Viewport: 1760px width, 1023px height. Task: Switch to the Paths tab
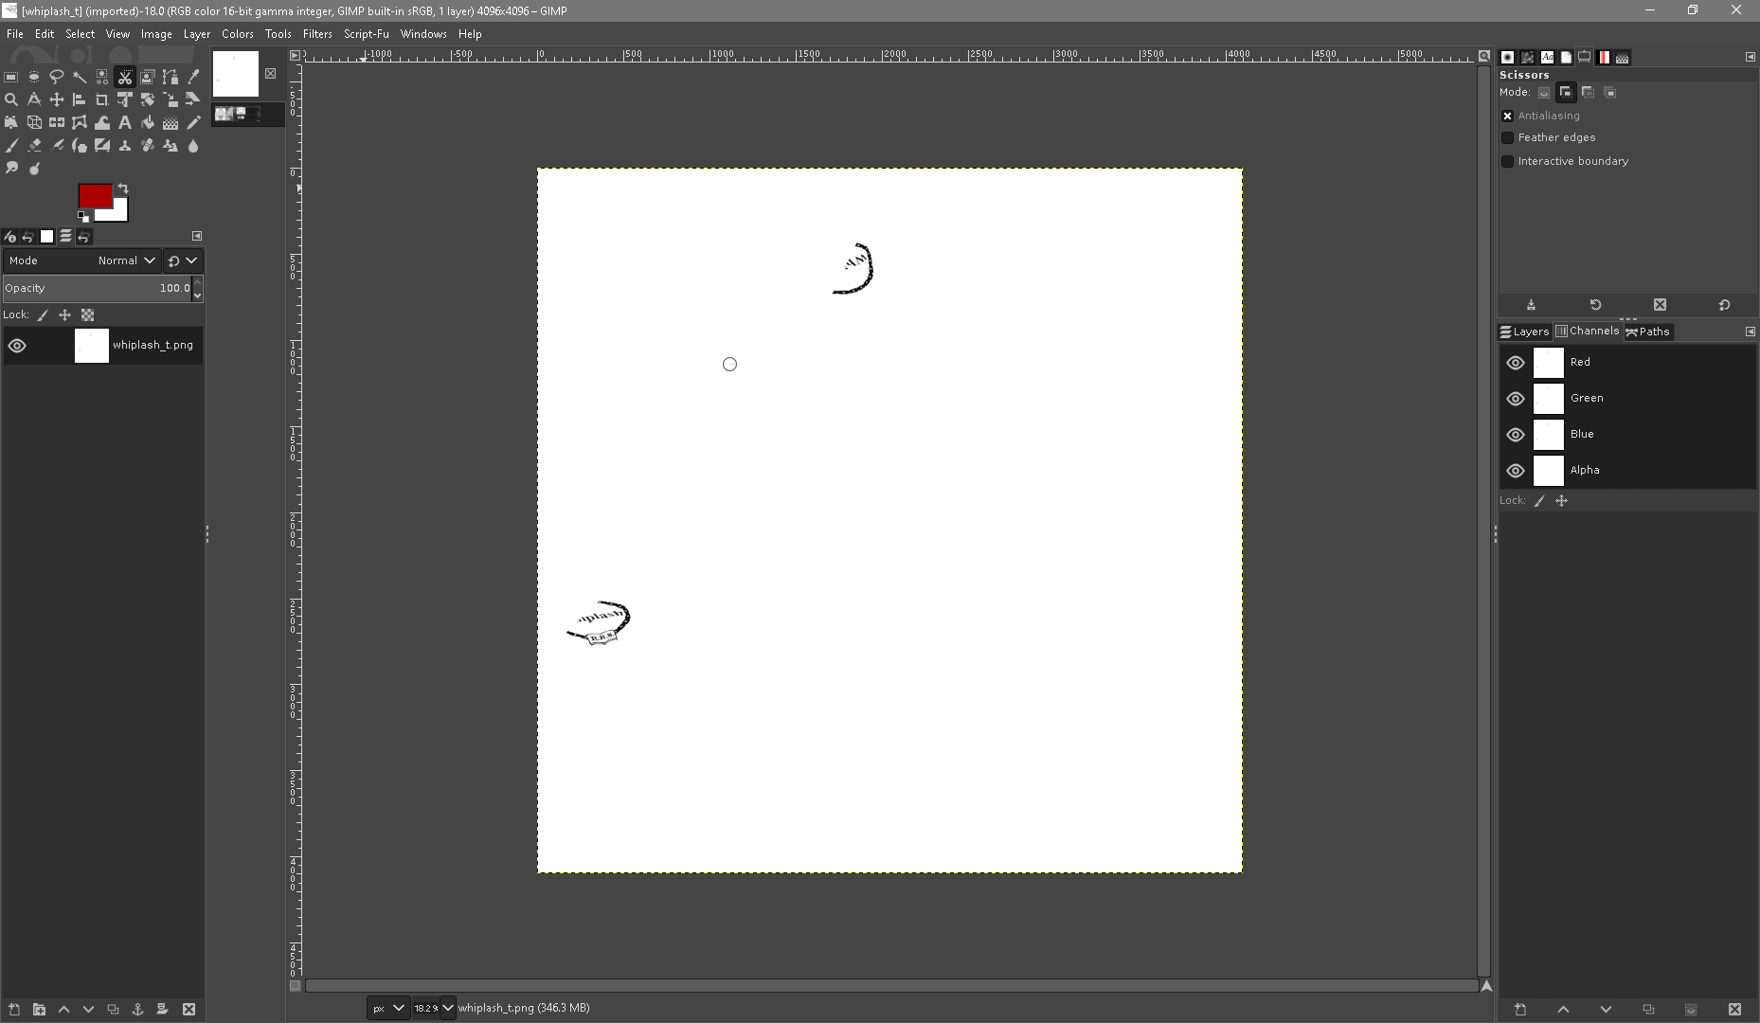tap(1648, 332)
